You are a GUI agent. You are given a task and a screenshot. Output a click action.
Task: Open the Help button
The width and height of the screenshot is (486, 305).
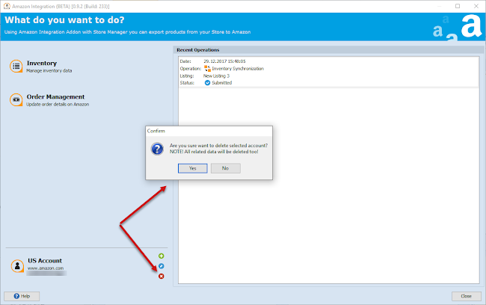tap(22, 296)
